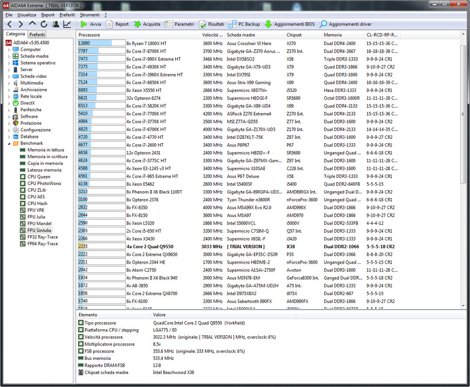The height and width of the screenshot is (387, 470).
Task: Collapse the Benchmark tree node
Action: [9, 143]
